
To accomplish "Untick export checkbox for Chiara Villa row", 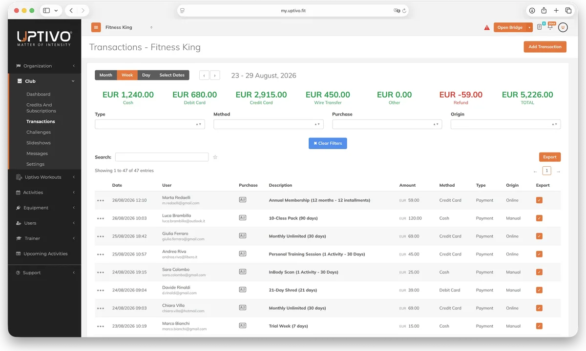I will (x=539, y=308).
